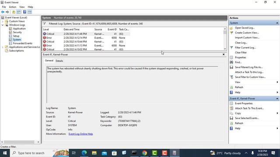Image resolution: width=280 pixels, height=157 pixels.
Task: Collapse the System actions section
Action: coord(277,23)
